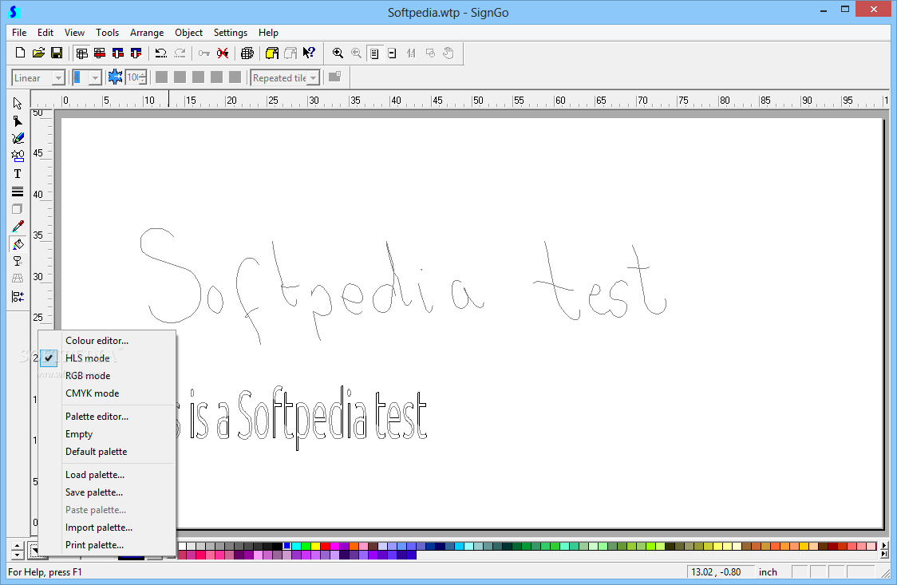This screenshot has height=585, width=897.
Task: Click the greyed zoom out magnifier icon
Action: [x=356, y=53]
